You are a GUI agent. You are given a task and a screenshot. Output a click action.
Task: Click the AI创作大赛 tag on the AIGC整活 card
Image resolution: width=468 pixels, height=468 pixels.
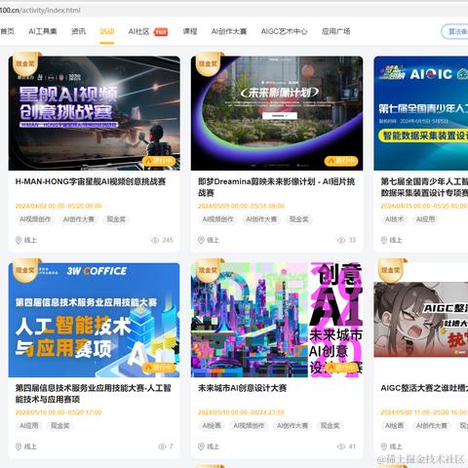click(432, 426)
